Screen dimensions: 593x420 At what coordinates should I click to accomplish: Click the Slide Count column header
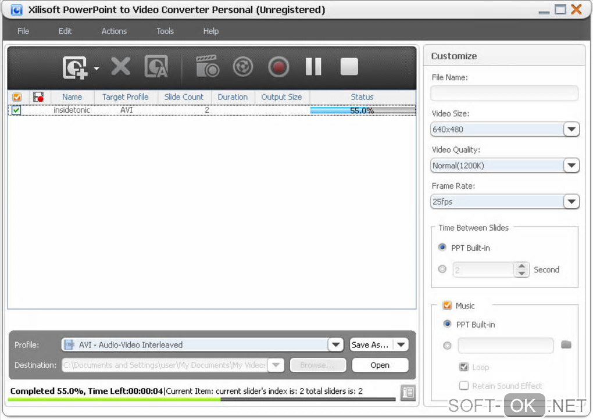pos(184,97)
